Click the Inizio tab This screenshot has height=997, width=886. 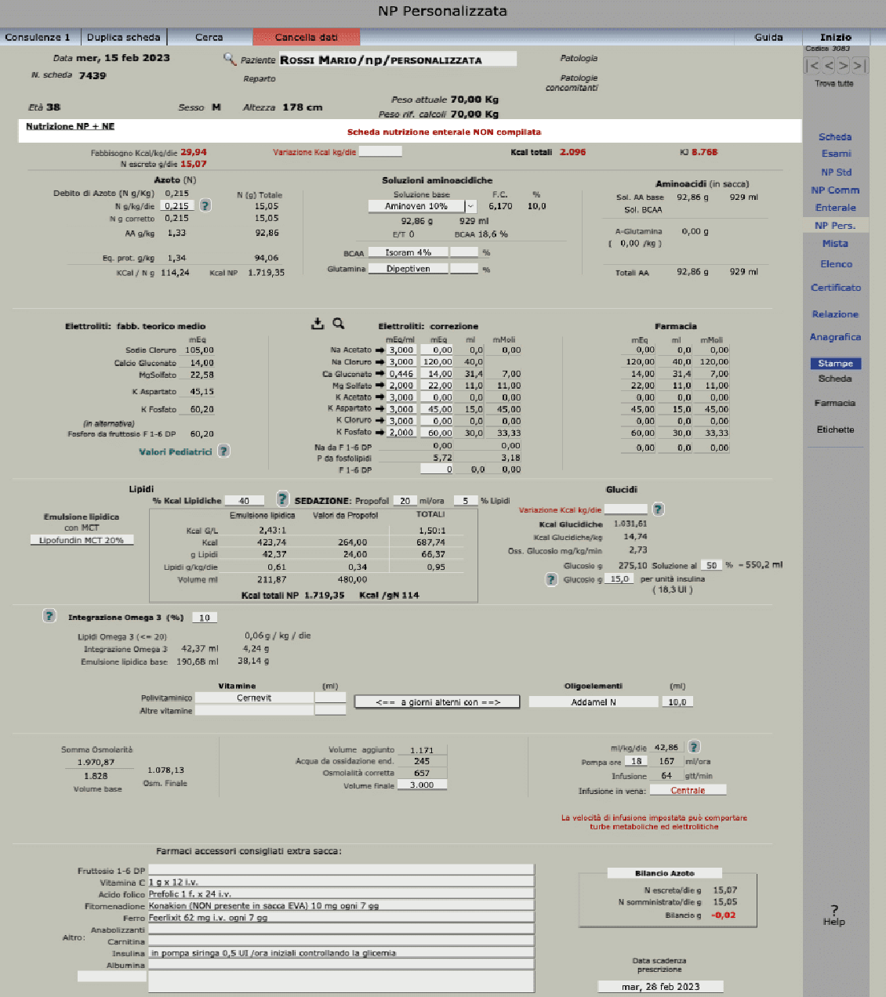[x=836, y=37]
